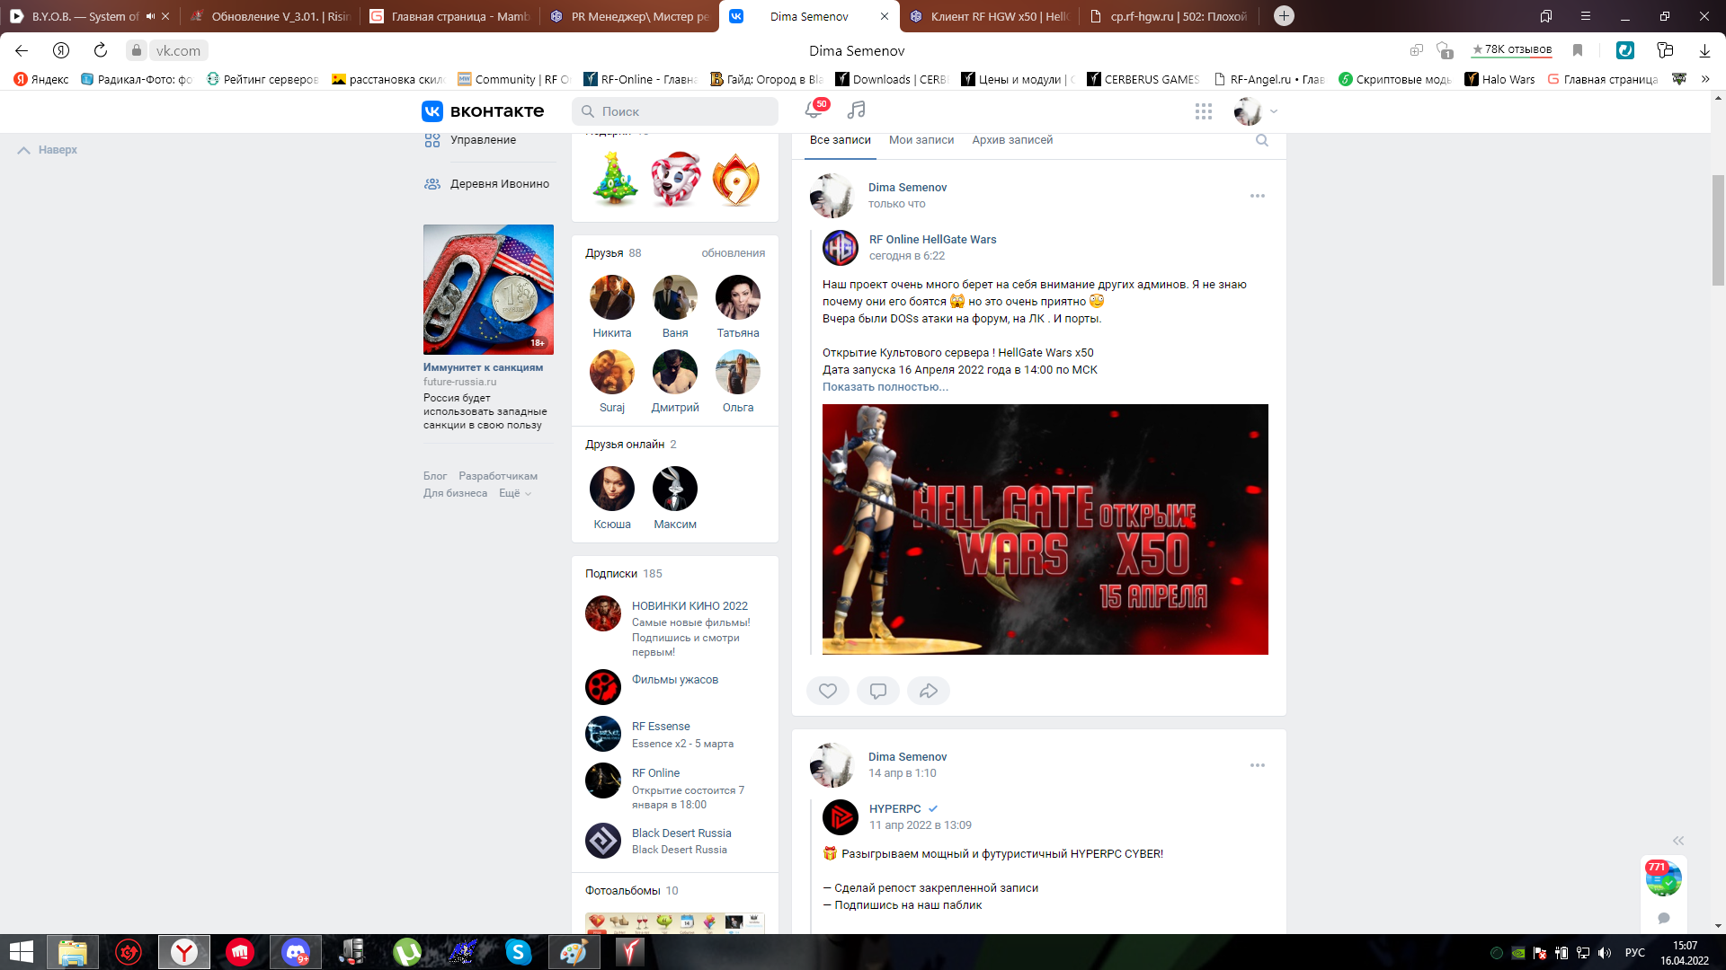Open Yandex home button in toolbar
This screenshot has height=970, width=1726.
[x=61, y=50]
